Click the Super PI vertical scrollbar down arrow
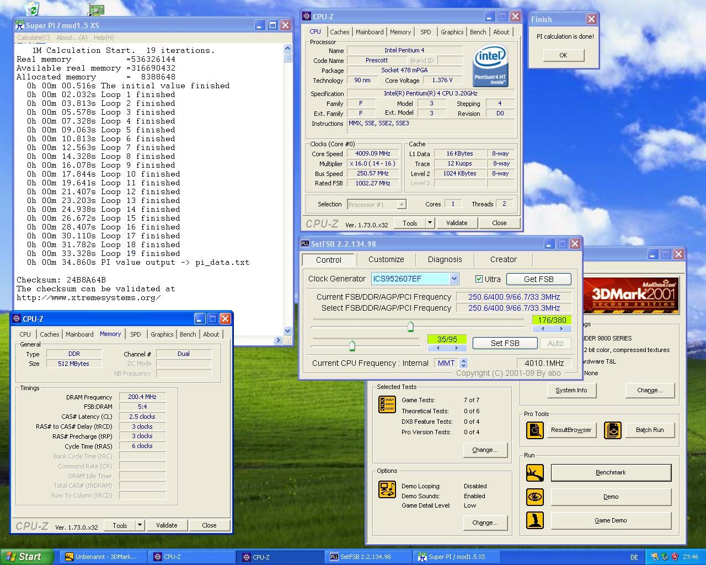This screenshot has height=565, width=706. [287, 331]
